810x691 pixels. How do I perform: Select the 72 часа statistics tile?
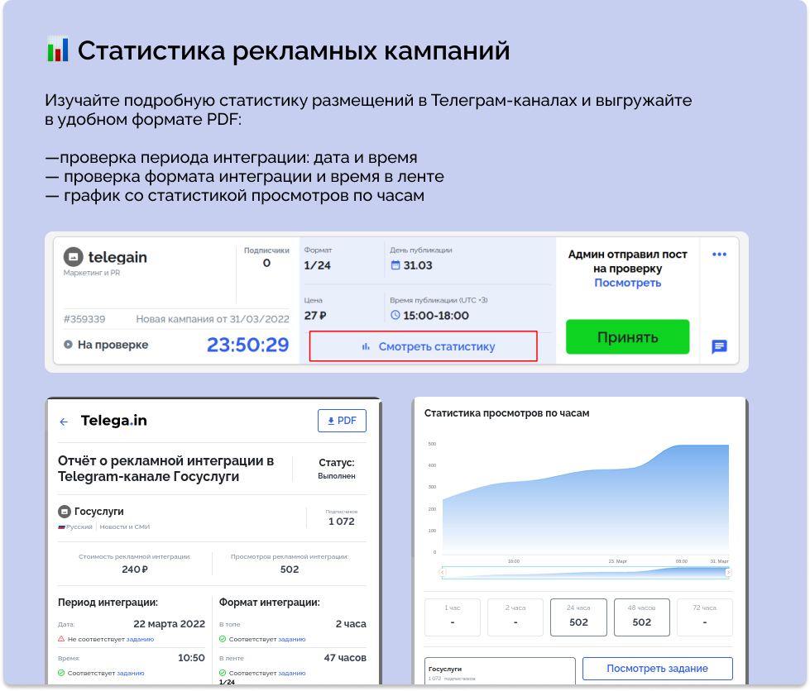705,617
